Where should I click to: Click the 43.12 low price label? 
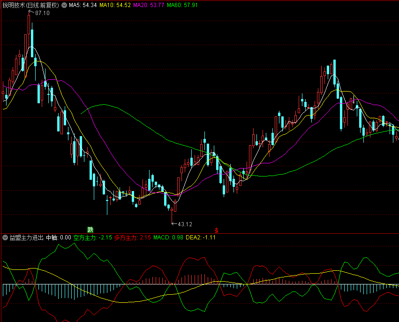185,224
